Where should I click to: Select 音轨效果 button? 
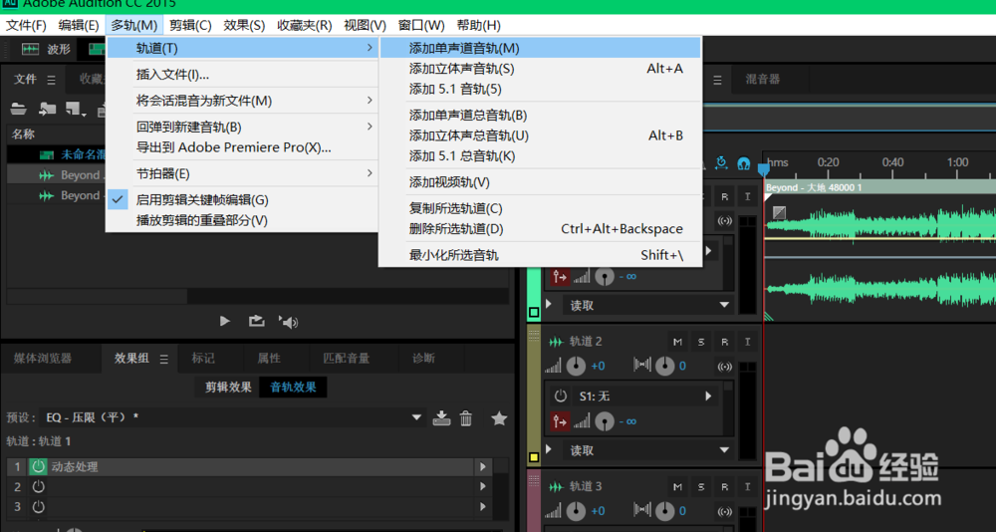pos(293,388)
